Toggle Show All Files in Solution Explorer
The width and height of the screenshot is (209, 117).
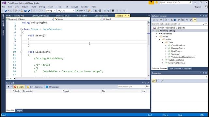(x=182, y=20)
